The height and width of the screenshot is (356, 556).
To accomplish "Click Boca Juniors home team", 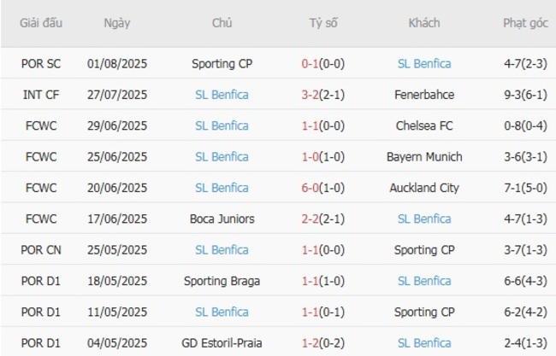I will pyautogui.click(x=222, y=219).
